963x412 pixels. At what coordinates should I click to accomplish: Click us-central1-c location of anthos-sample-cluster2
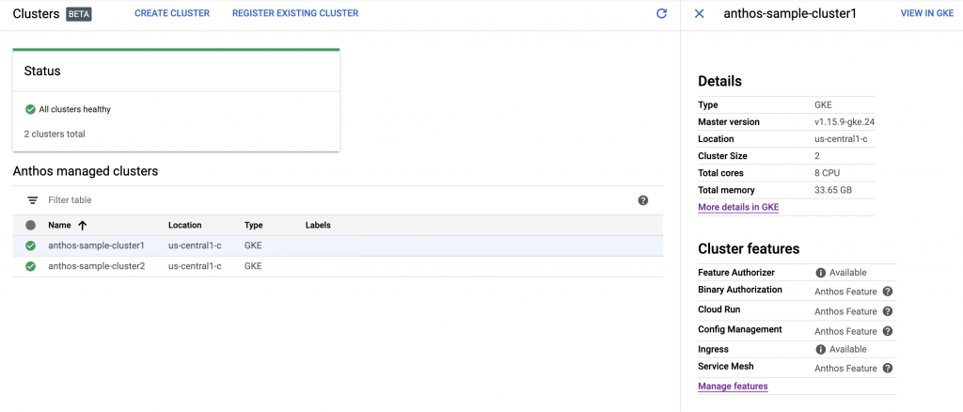(195, 266)
